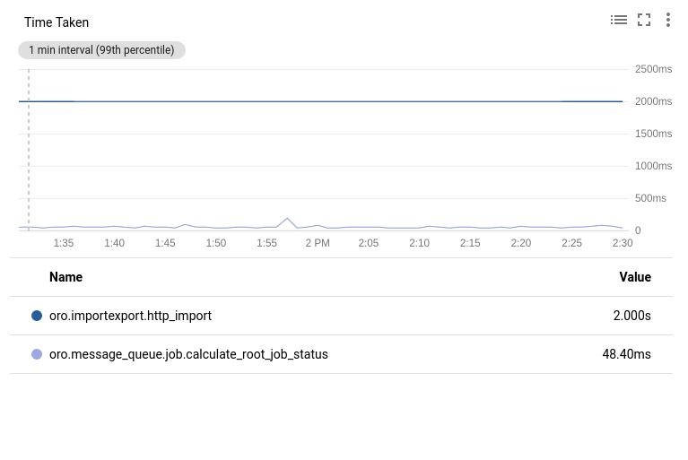This screenshot has width=688, height=460.
Task: Click the 1 min interval percentile chip
Action: point(101,50)
